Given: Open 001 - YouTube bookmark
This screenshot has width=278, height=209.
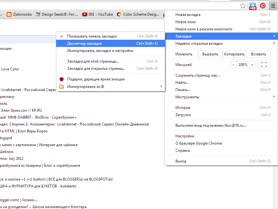Looking at the screenshot, I should (98, 14).
